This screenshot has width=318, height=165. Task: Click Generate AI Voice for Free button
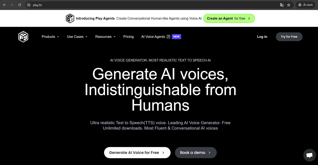[137, 153]
